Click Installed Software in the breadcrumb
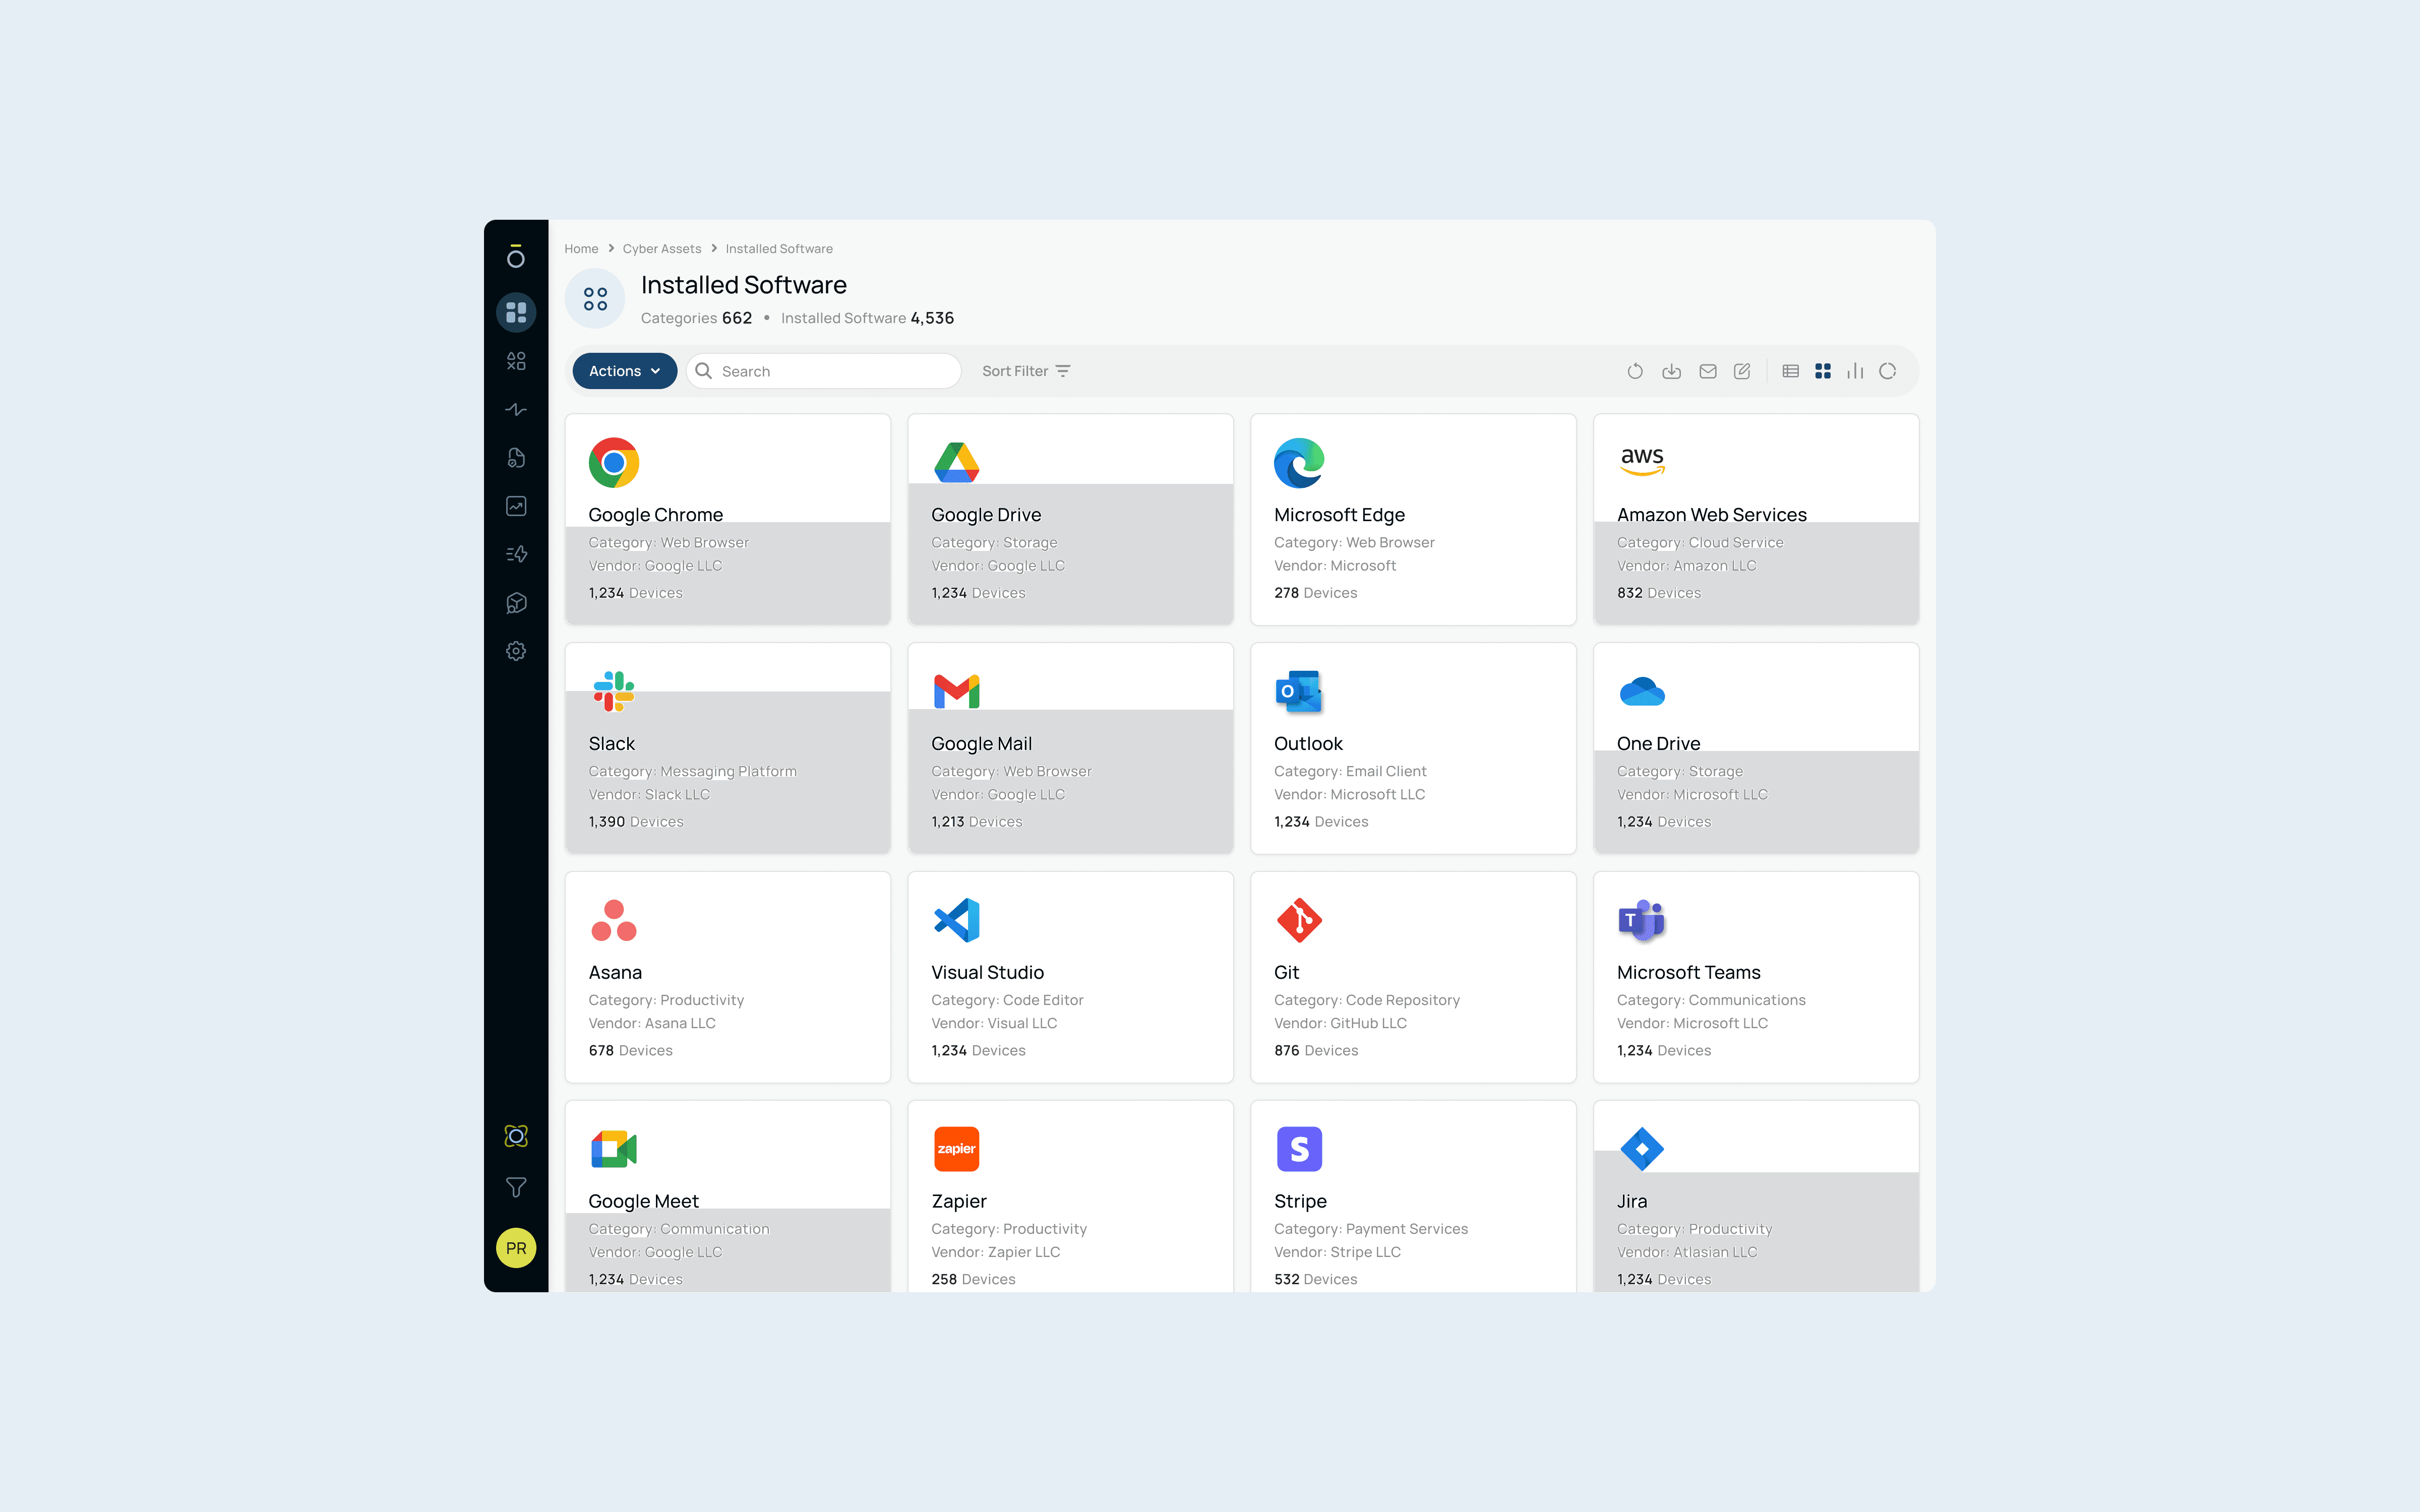The image size is (2420, 1512). (x=779, y=249)
